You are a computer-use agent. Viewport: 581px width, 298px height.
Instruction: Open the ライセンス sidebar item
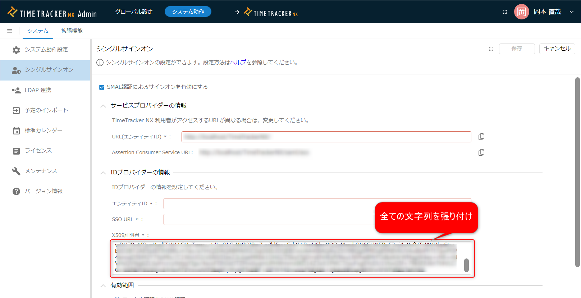(38, 151)
